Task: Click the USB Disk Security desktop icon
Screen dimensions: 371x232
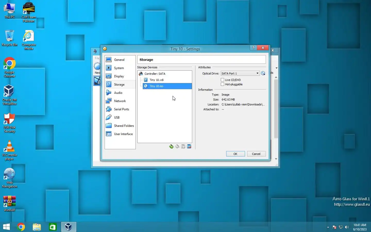Action: point(10,123)
